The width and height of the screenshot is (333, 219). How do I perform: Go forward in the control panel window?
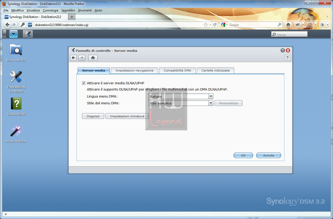pos(82,58)
